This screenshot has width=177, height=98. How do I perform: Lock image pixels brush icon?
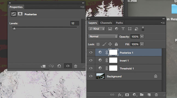(x=104, y=44)
